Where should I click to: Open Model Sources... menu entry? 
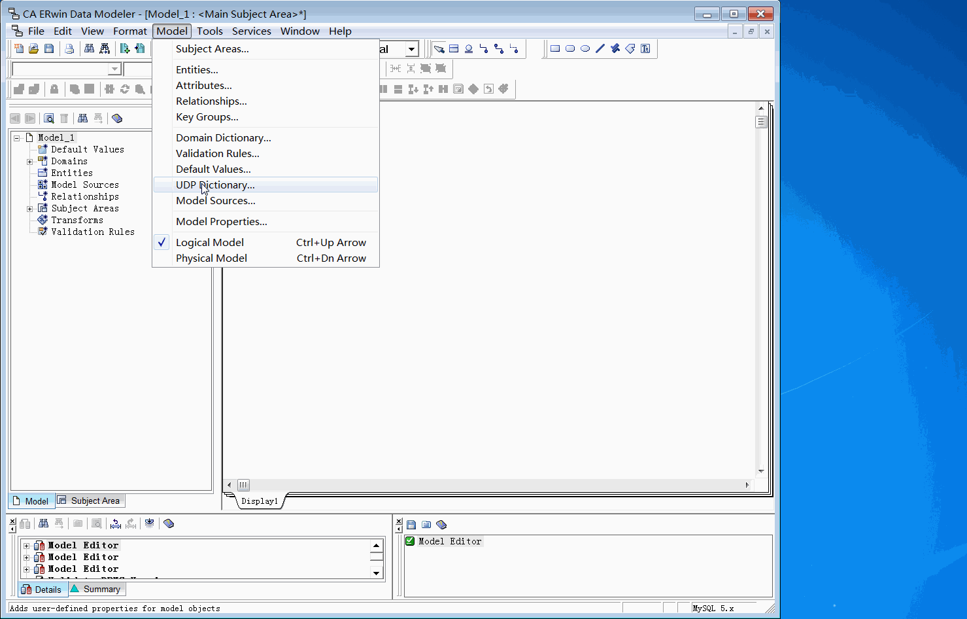(x=265, y=200)
